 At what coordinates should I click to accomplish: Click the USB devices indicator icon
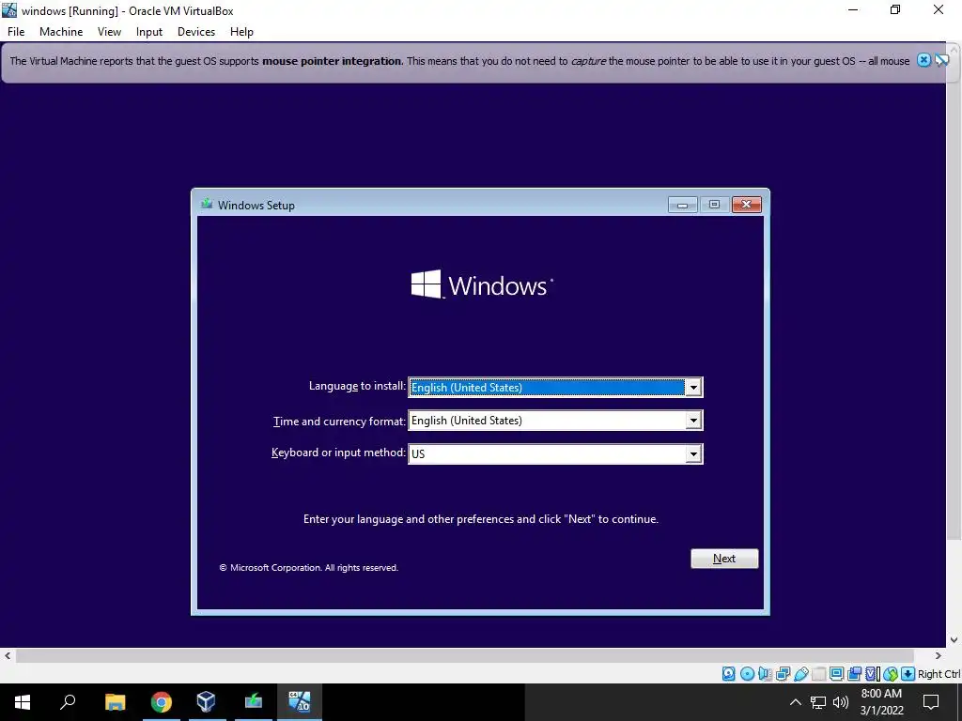[801, 674]
